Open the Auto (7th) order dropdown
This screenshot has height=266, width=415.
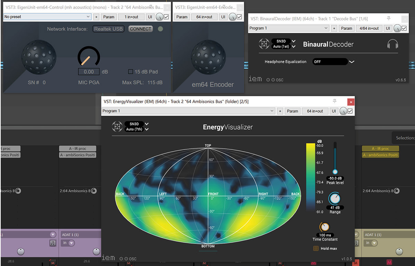(137, 129)
